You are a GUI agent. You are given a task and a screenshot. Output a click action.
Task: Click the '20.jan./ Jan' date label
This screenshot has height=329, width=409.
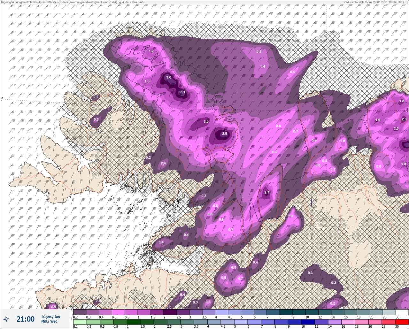click(x=50, y=317)
